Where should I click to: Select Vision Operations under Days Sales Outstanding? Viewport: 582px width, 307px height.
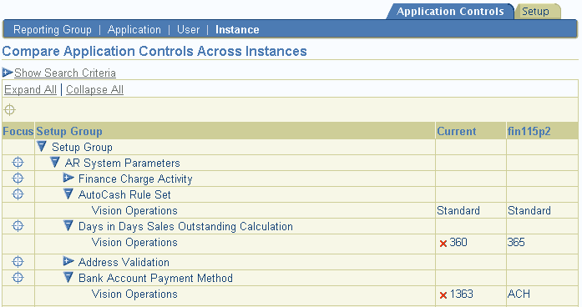[134, 243]
